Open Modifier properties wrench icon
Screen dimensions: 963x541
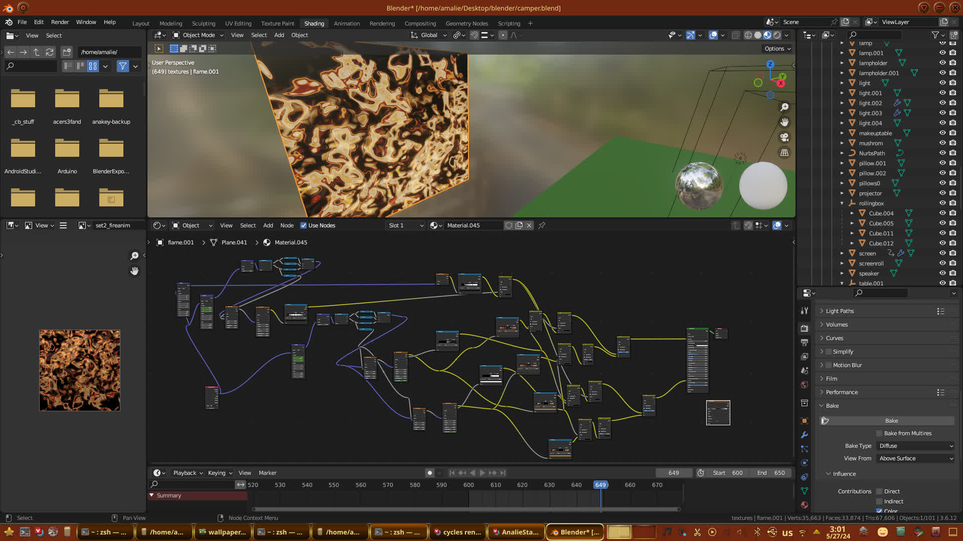pos(805,435)
